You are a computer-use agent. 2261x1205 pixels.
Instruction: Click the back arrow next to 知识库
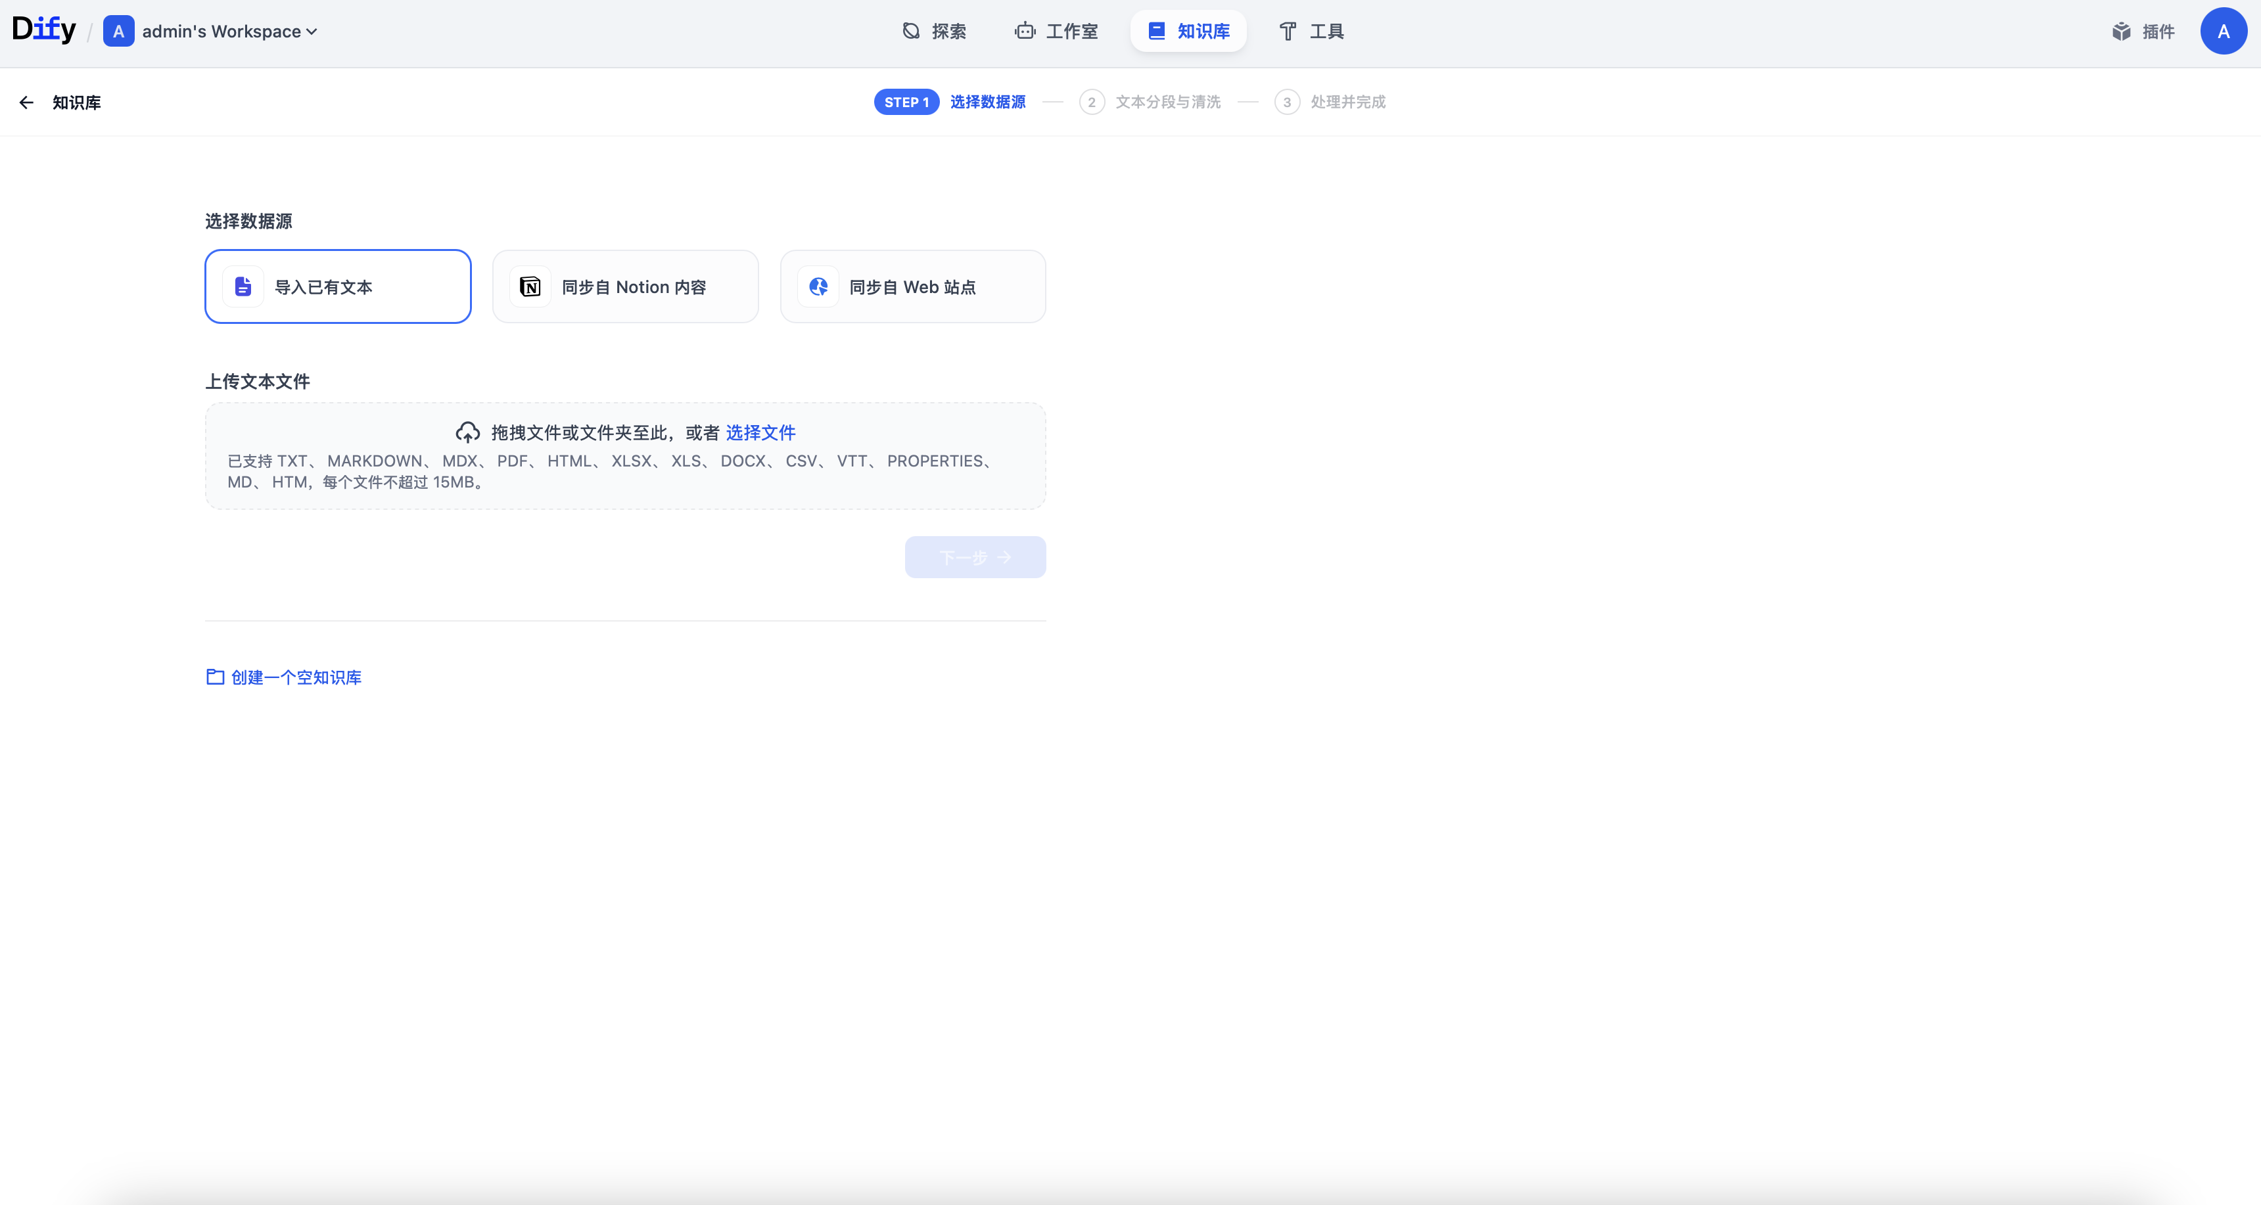coord(26,102)
